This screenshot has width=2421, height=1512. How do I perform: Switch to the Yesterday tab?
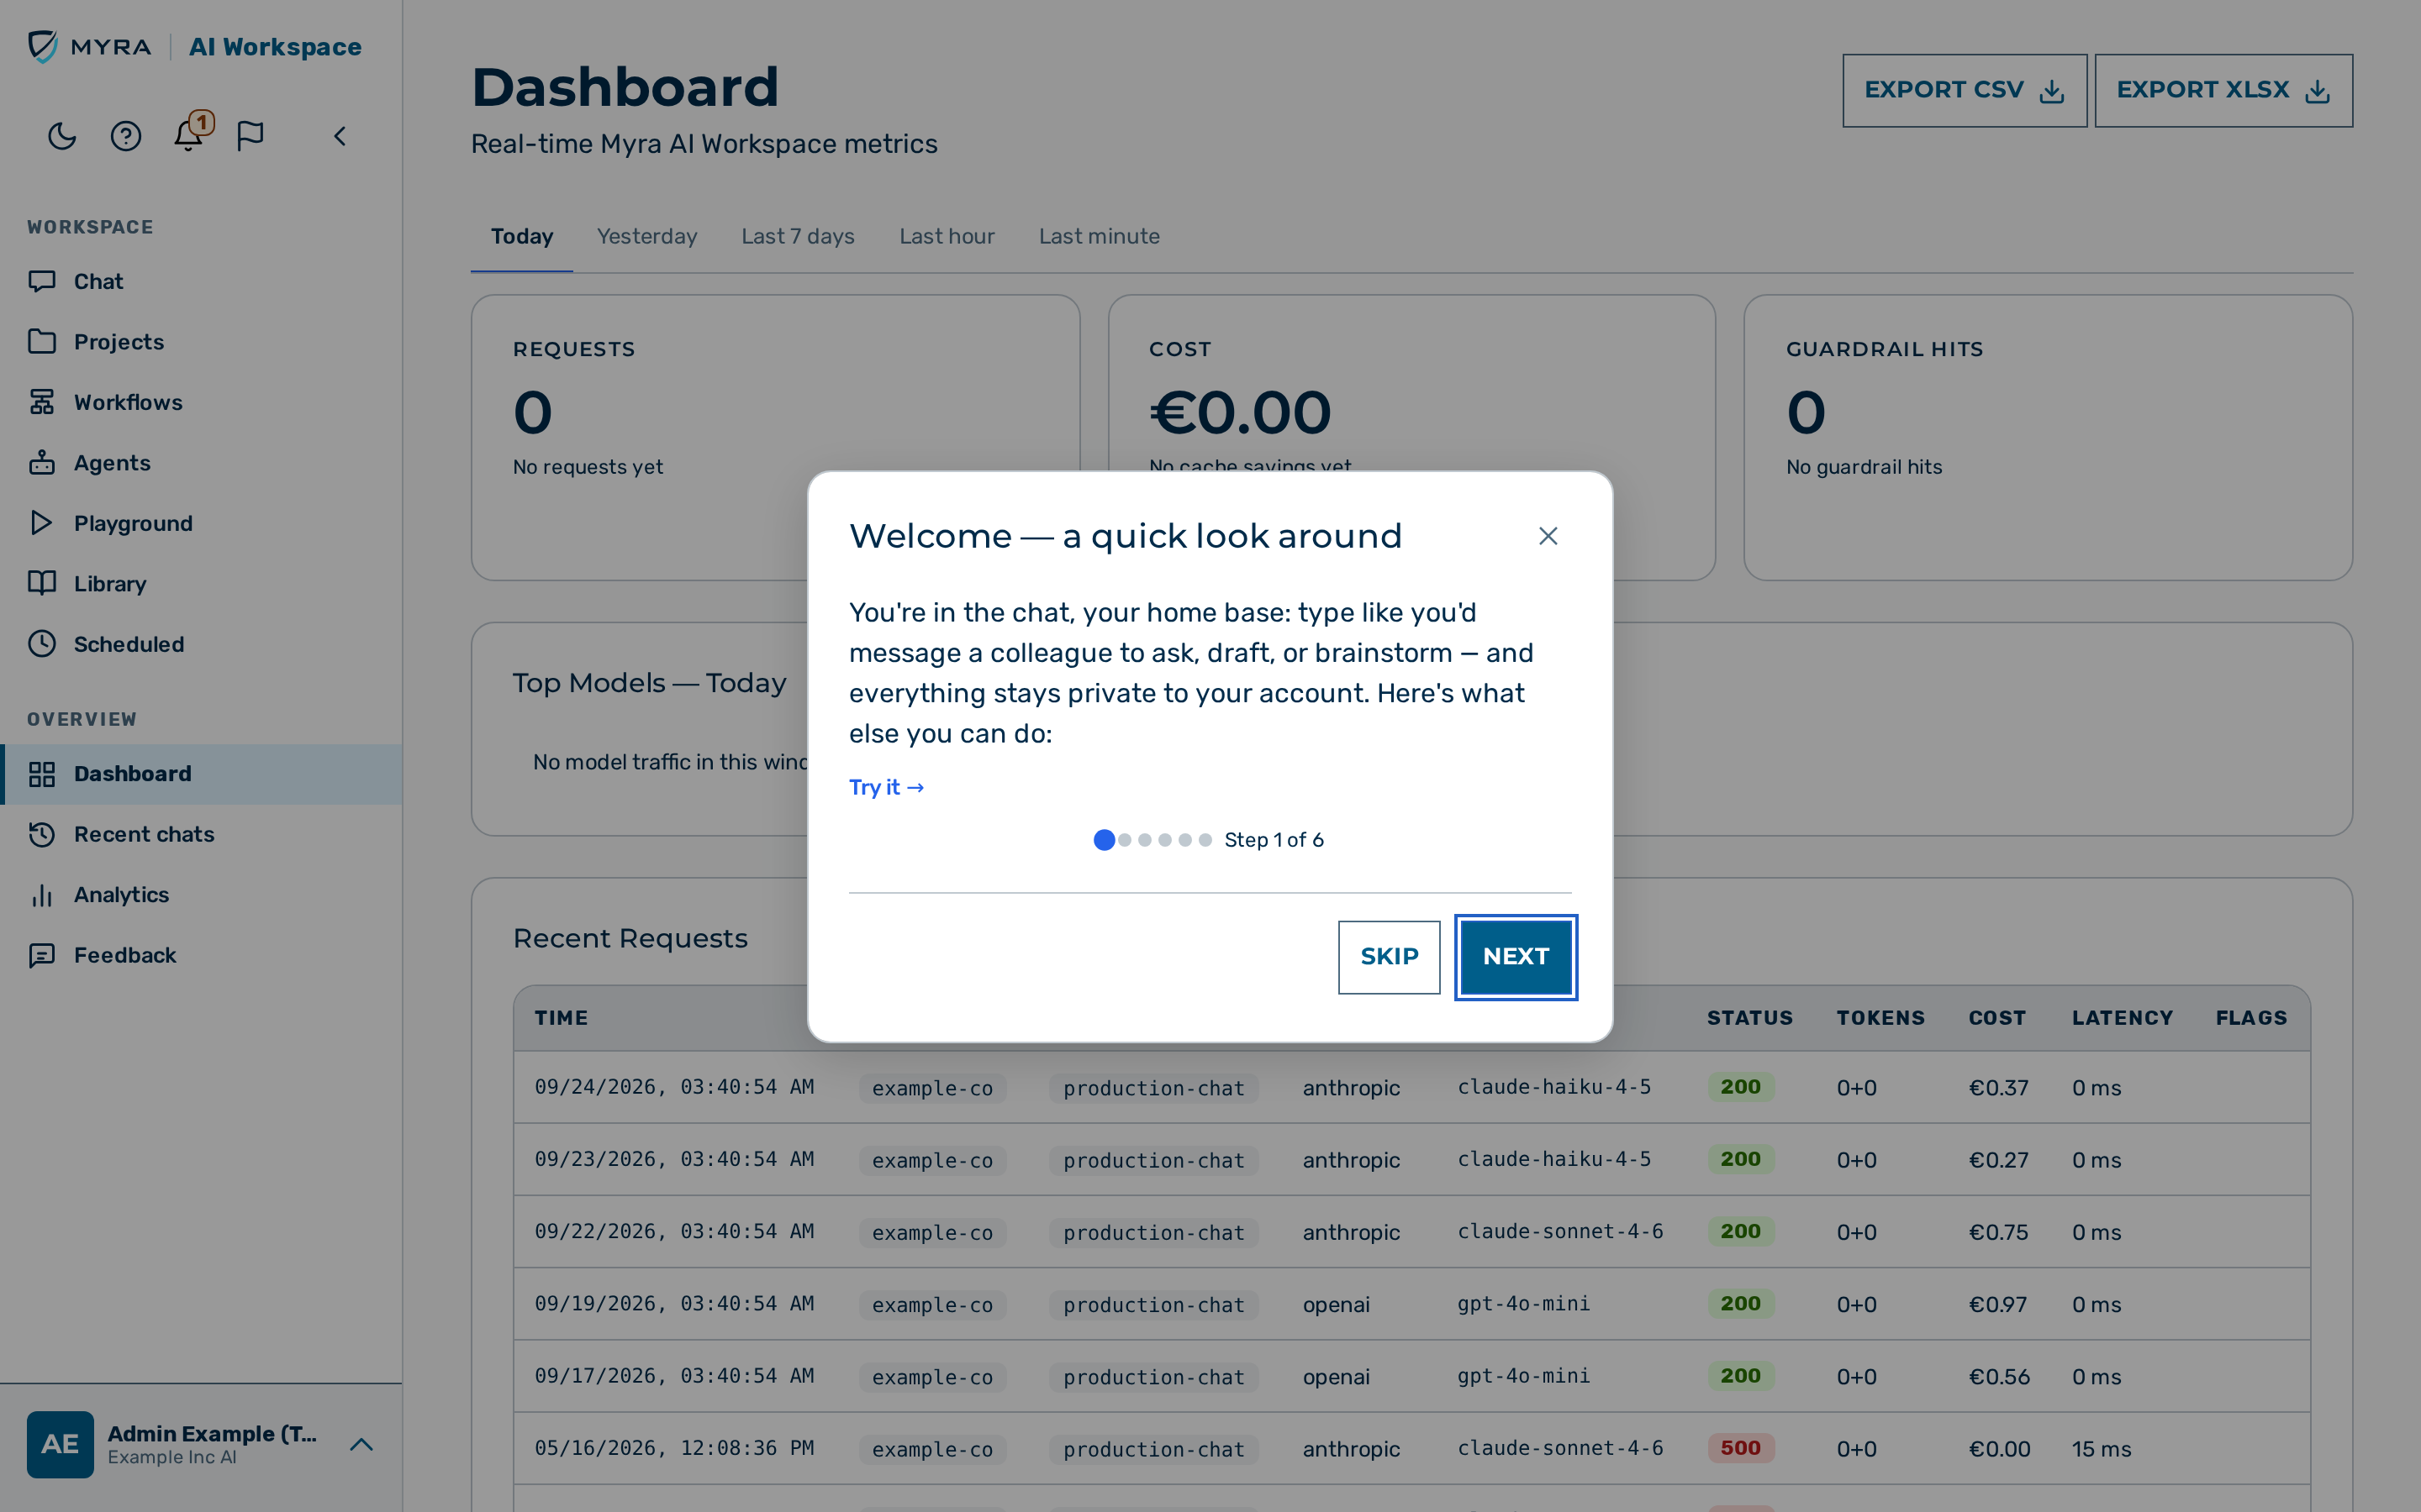(x=646, y=237)
